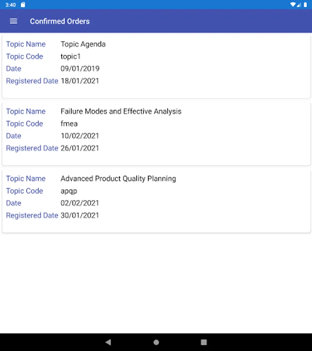Tap the battery status icon
Viewport: 312px width, 351px height.
[x=305, y=5]
